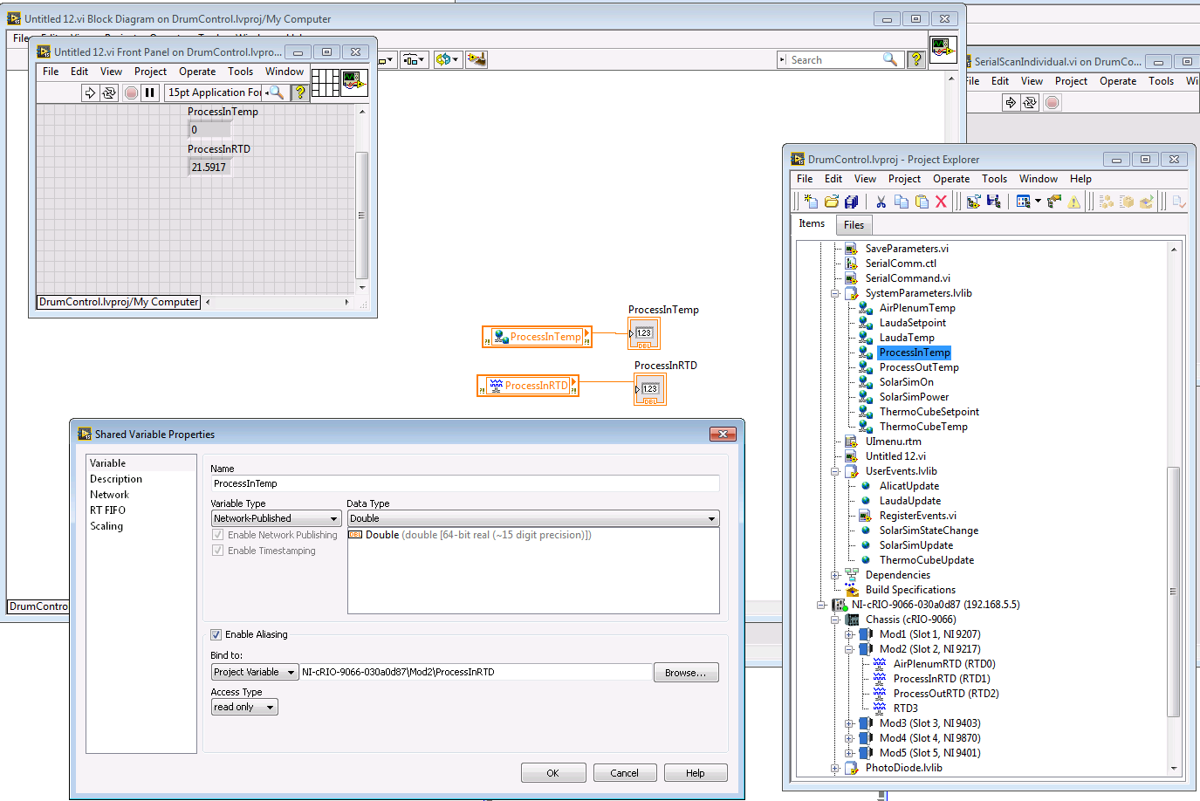Viewport: 1200px width, 801px height.
Task: Open Variable Type dropdown
Action: [x=276, y=518]
